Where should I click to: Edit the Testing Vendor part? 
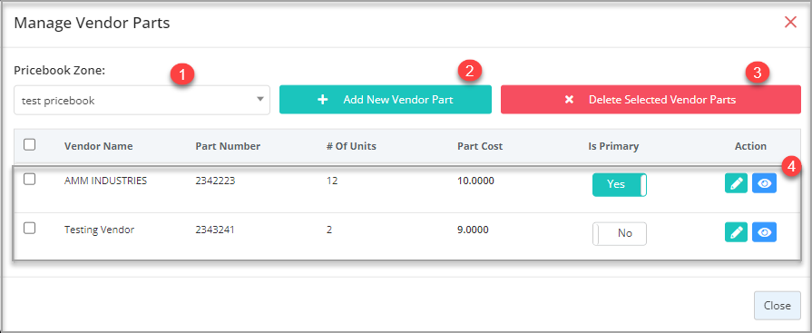[736, 232]
